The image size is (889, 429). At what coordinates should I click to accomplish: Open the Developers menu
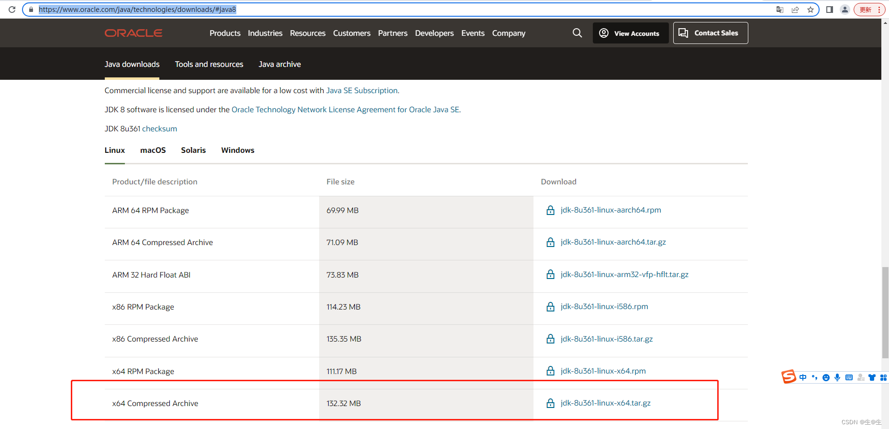434,33
